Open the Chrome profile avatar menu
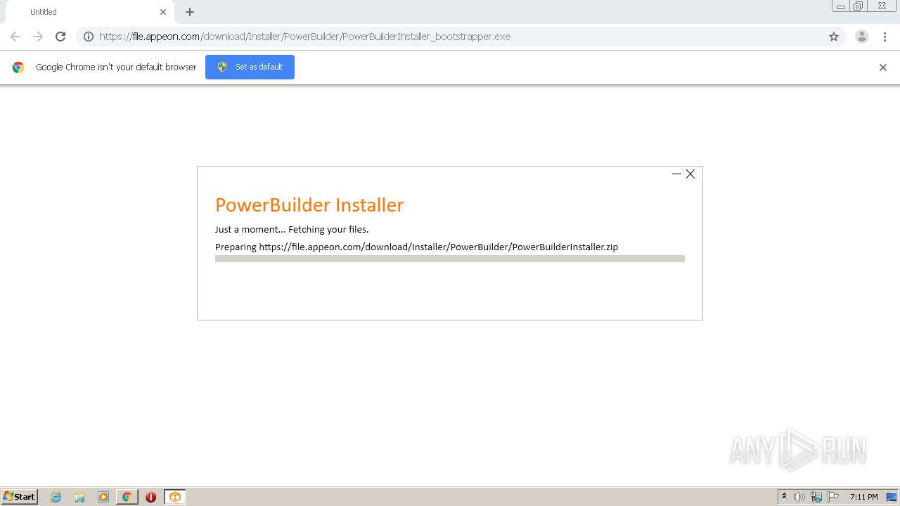The height and width of the screenshot is (506, 900). coord(861,37)
